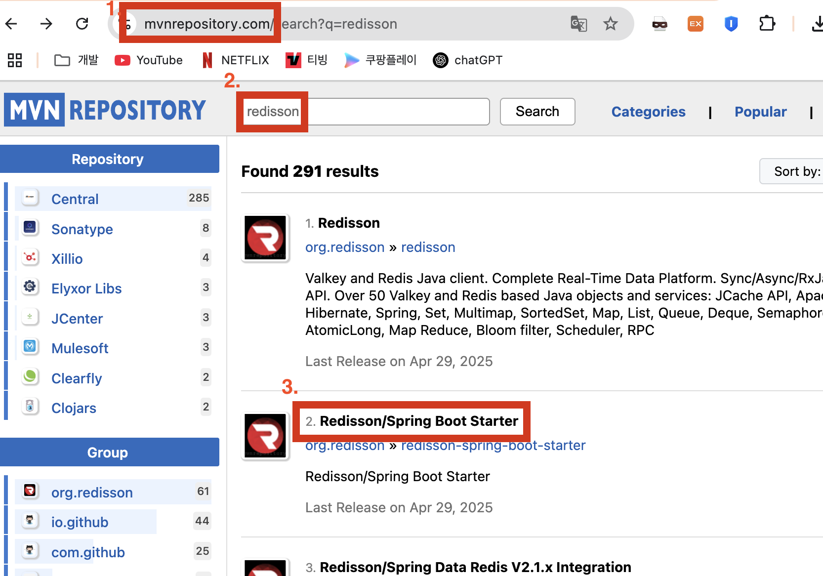
Task: Click the Spring Boot Starter result icon
Action: tap(265, 436)
